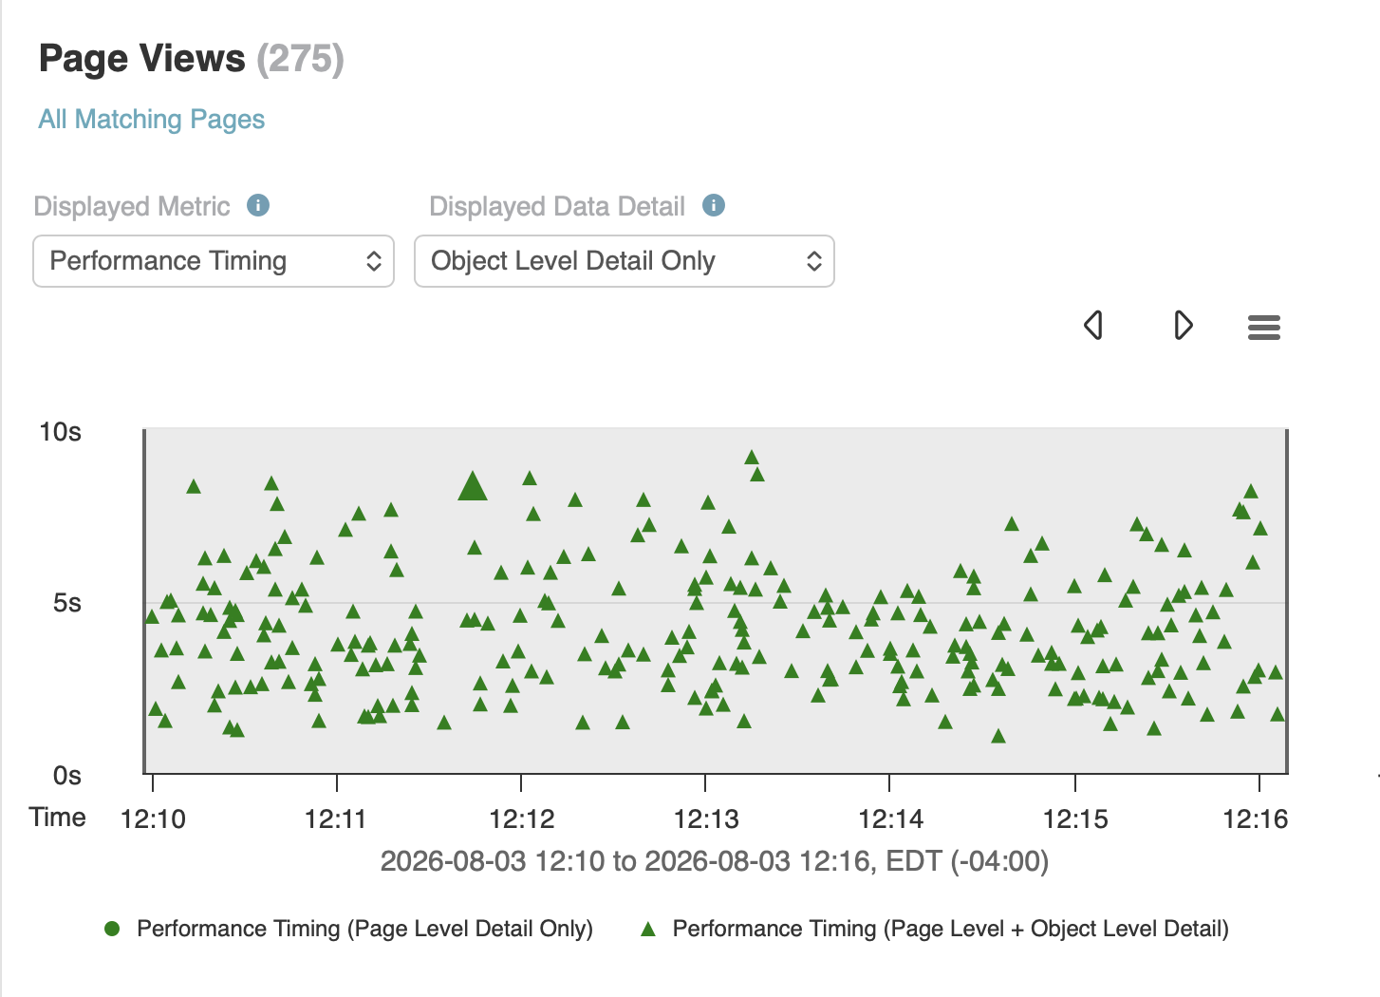This screenshot has width=1380, height=997.
Task: Click the 12:14 time axis label
Action: click(x=890, y=819)
